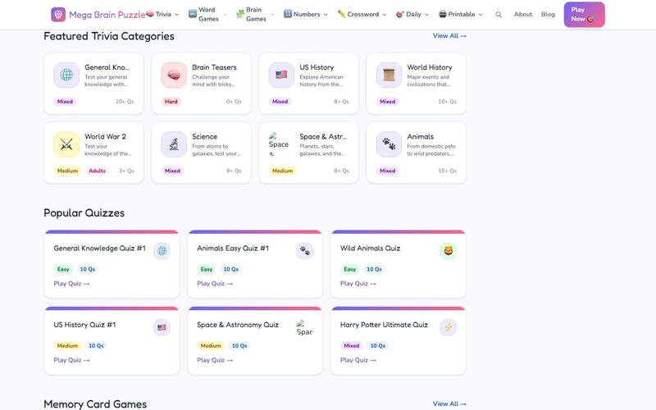656x410 pixels.
Task: Open the search magnifier icon
Action: pos(499,14)
